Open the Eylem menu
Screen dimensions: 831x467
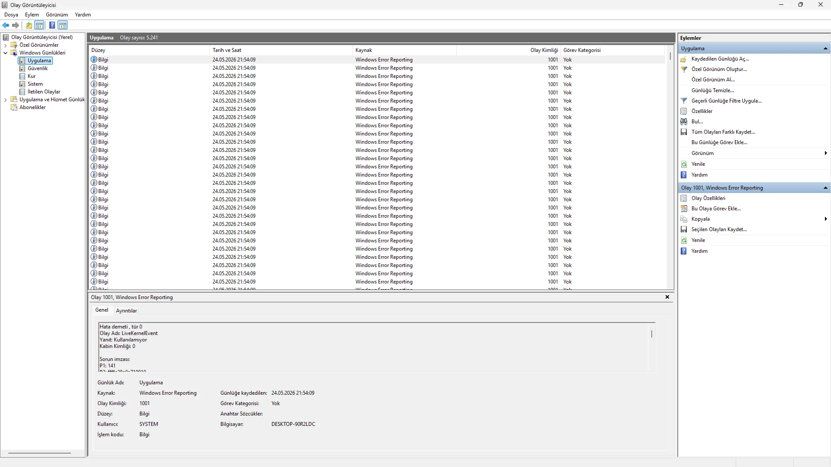point(32,15)
